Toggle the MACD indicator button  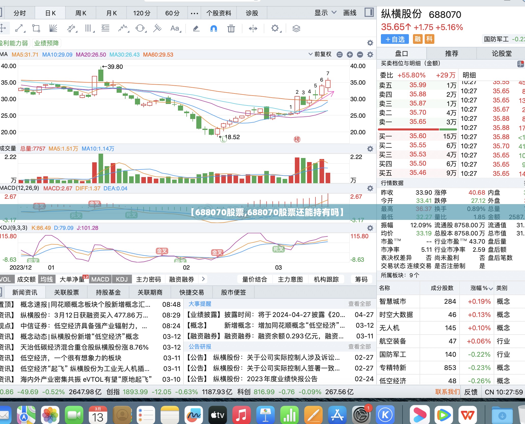(100, 279)
